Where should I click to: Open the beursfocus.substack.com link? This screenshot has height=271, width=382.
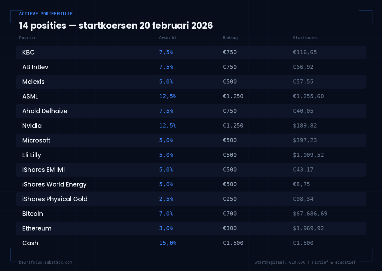[x=46, y=262]
